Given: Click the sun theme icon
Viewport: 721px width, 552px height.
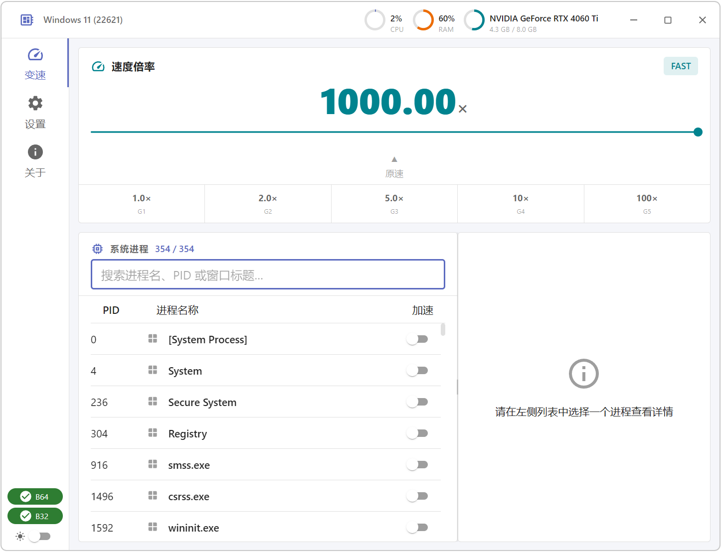Looking at the screenshot, I should click(x=20, y=537).
